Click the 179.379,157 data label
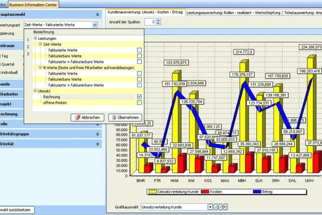 242,74
